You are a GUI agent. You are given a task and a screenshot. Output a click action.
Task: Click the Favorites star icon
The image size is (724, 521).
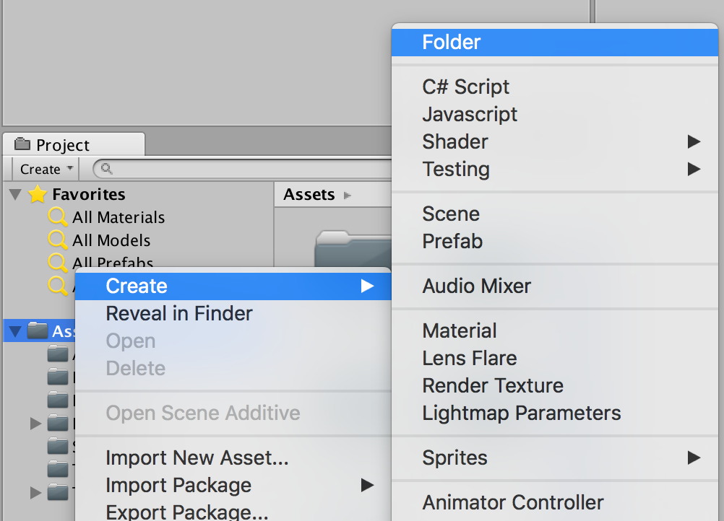[x=38, y=194]
